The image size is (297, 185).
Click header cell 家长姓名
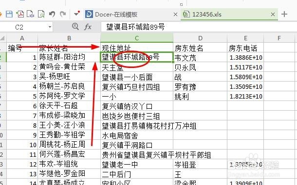pos(69,48)
